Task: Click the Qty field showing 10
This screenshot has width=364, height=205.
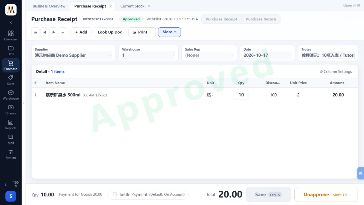Action: 241,95
